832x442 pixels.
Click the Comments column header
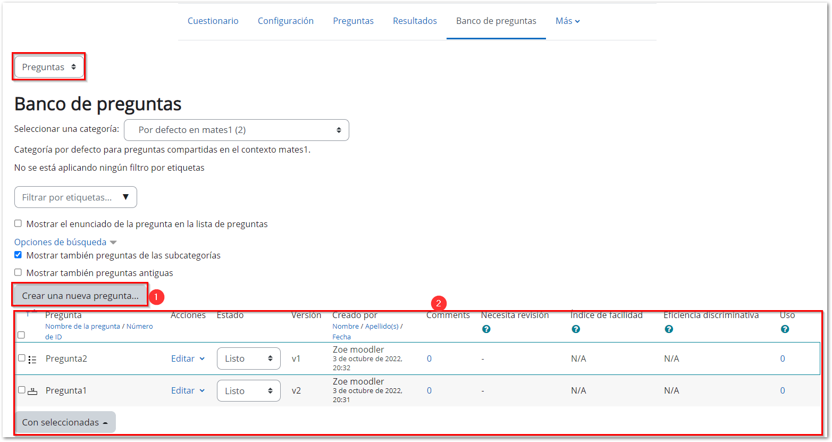coord(448,315)
